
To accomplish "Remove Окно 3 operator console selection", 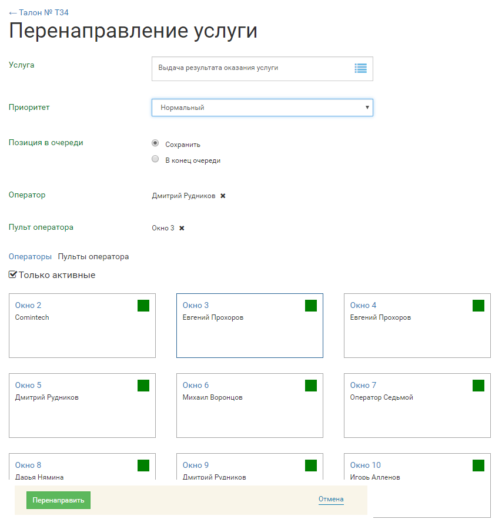I will (182, 228).
